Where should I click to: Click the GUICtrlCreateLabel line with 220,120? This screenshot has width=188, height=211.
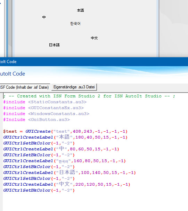click(x=67, y=184)
